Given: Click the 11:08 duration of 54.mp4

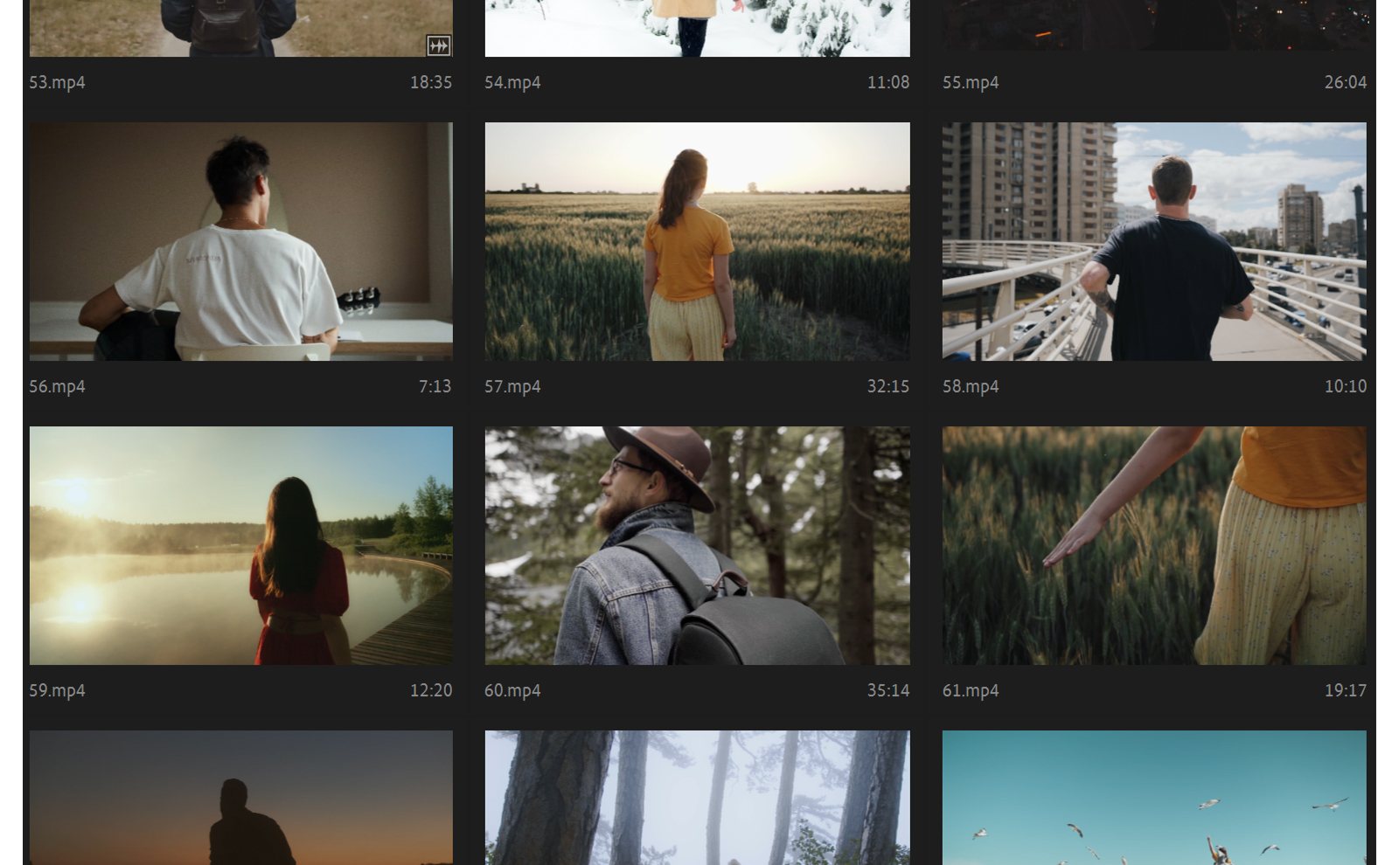Looking at the screenshot, I should (x=888, y=82).
